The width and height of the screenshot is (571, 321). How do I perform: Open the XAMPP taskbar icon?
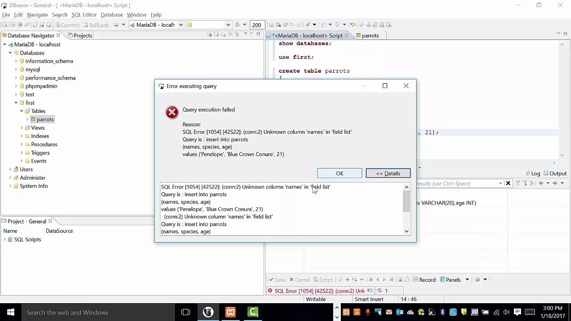pos(230,313)
